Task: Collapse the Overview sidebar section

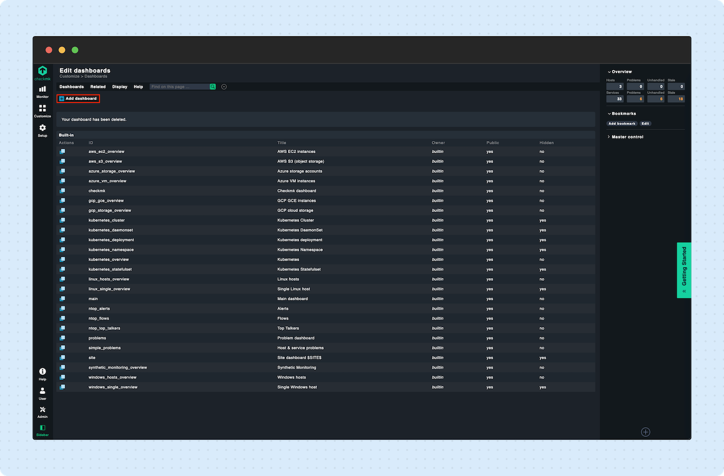Action: [x=620, y=71]
